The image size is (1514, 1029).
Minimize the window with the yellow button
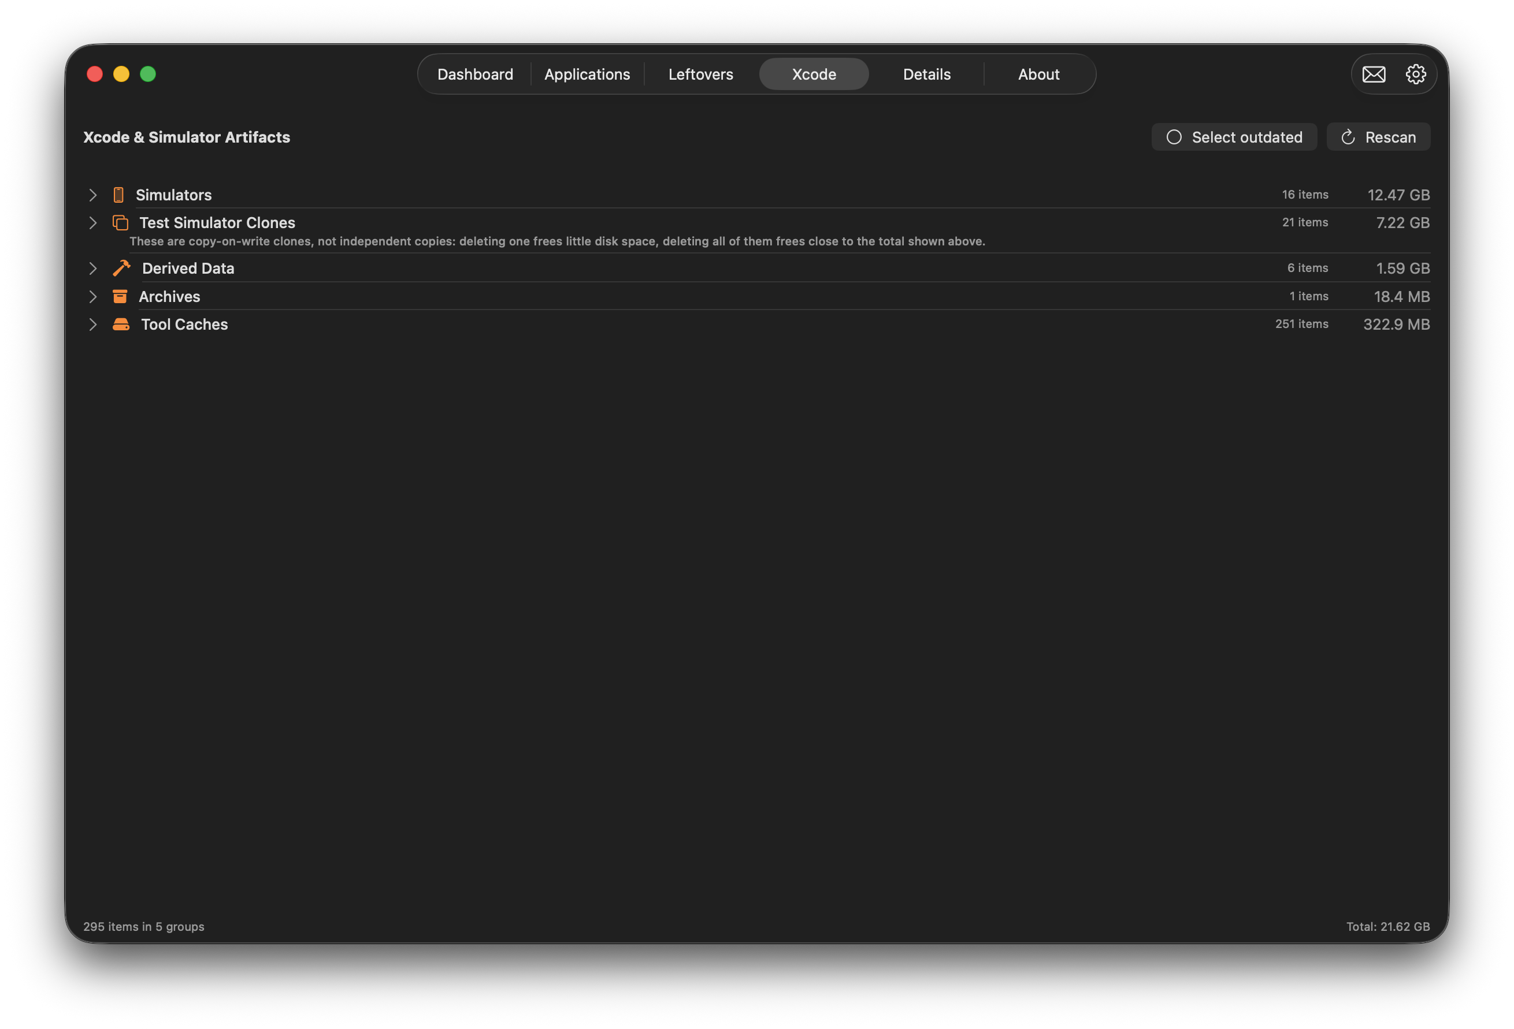pos(121,74)
